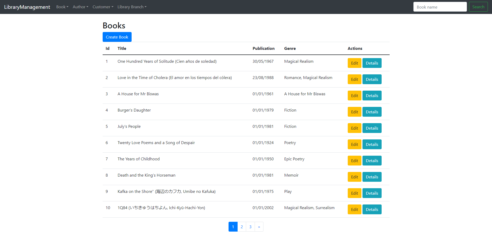Jump to page 3 in pagination

tap(250, 227)
